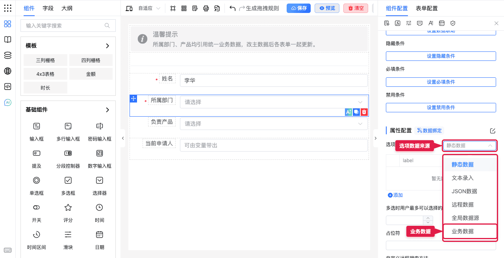Open the 自适应 size dropdown
504x258 pixels.
pyautogui.click(x=149, y=8)
